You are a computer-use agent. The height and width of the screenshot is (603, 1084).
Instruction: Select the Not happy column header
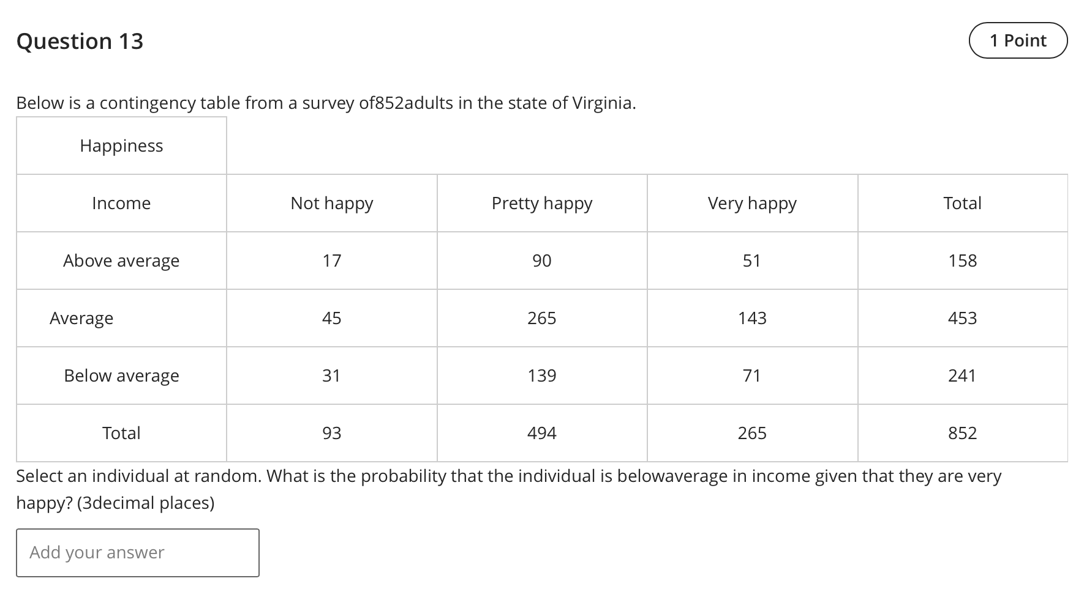331,203
